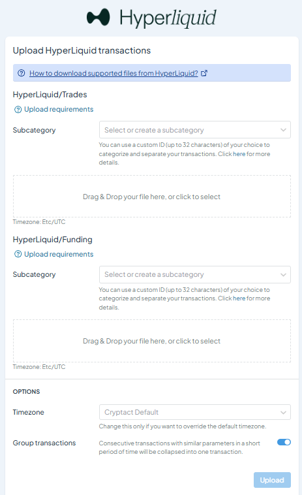302x495 pixels.
Task: Click the Upload button
Action: (272, 480)
